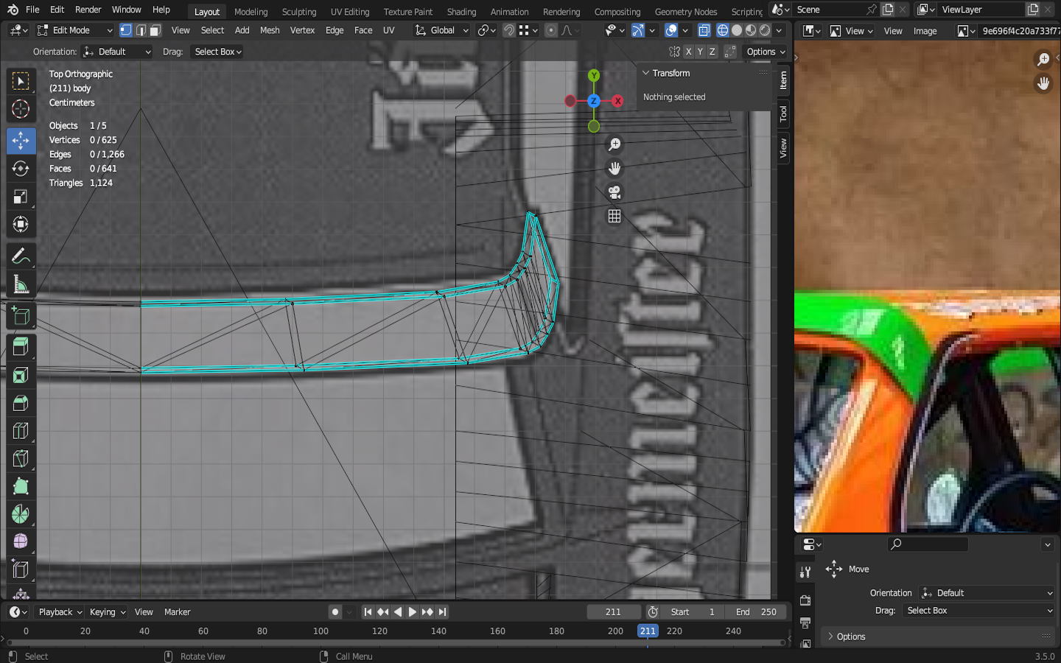Select the Edge Slide tool

(x=21, y=570)
